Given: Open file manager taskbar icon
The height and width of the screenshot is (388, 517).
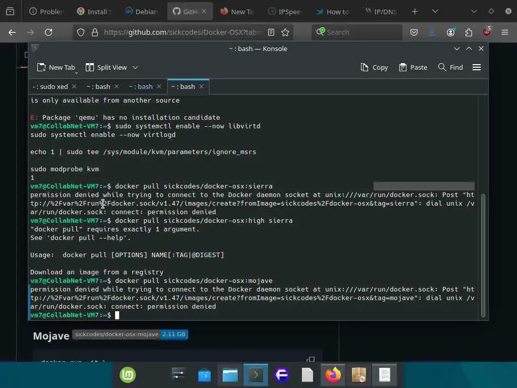Looking at the screenshot, I should [230, 375].
